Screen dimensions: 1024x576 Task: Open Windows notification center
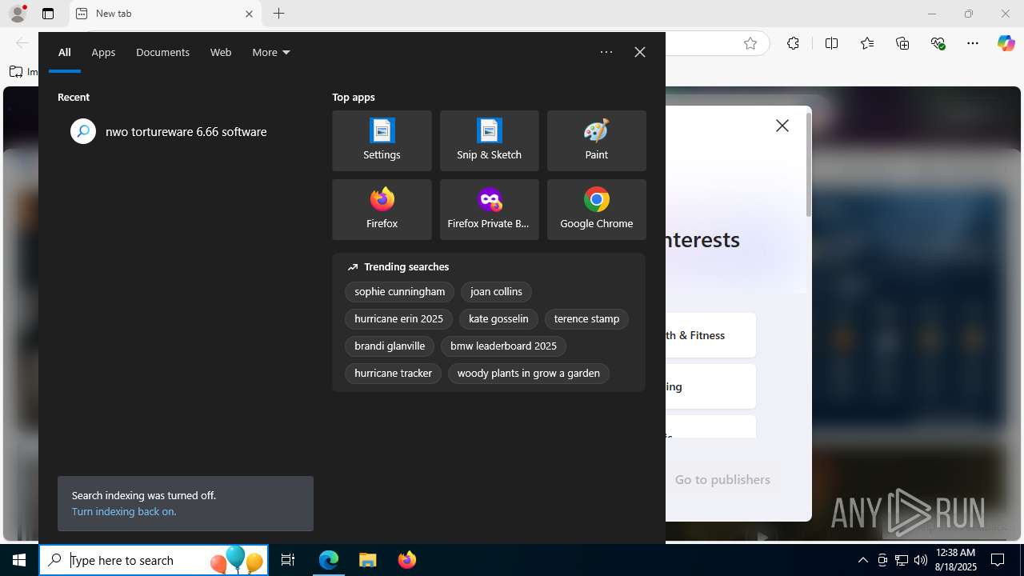pyautogui.click(x=998, y=560)
